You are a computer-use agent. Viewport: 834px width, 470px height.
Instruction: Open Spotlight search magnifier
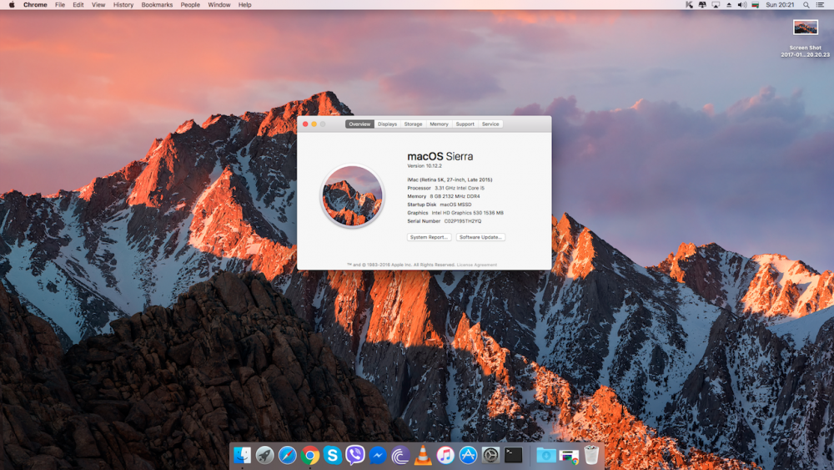(806, 5)
